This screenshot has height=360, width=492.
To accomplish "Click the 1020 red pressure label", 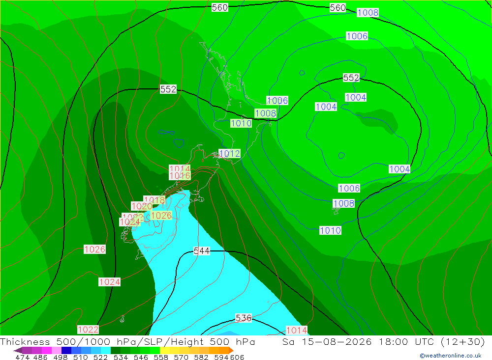I will click(142, 206).
